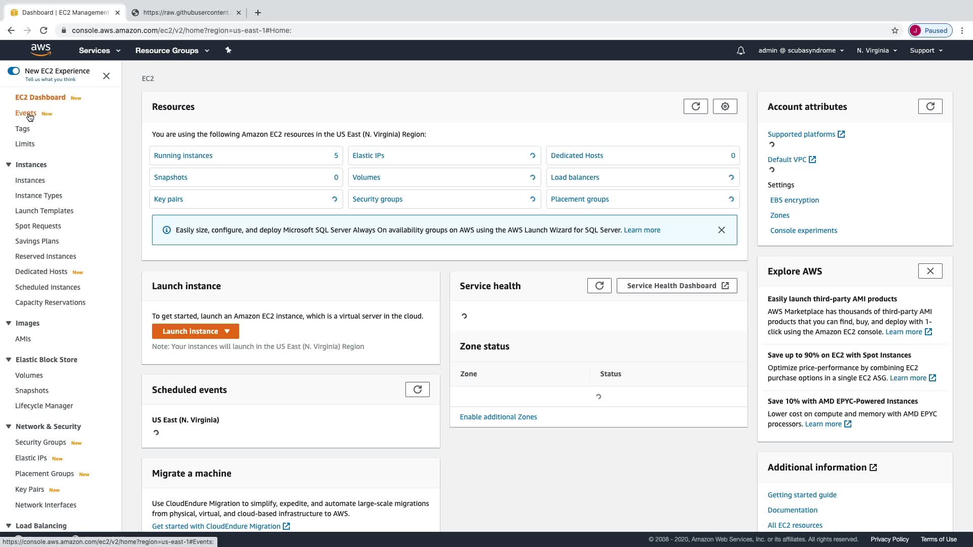Screen dimensions: 973x547
Task: Collapse Elastic Block Store section
Action: coord(9,360)
